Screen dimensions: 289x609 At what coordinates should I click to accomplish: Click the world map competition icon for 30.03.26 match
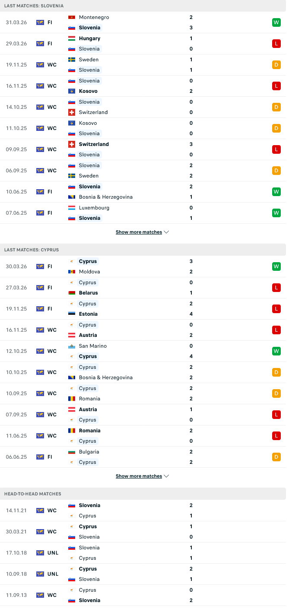pyautogui.click(x=40, y=266)
